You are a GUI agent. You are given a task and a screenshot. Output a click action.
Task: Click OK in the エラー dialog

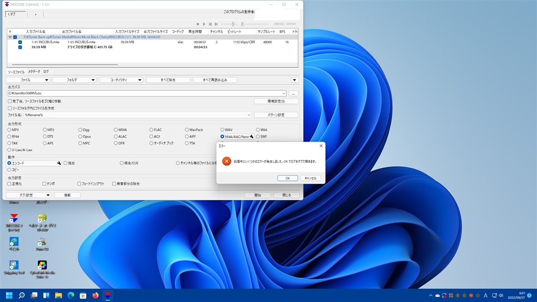(x=287, y=178)
